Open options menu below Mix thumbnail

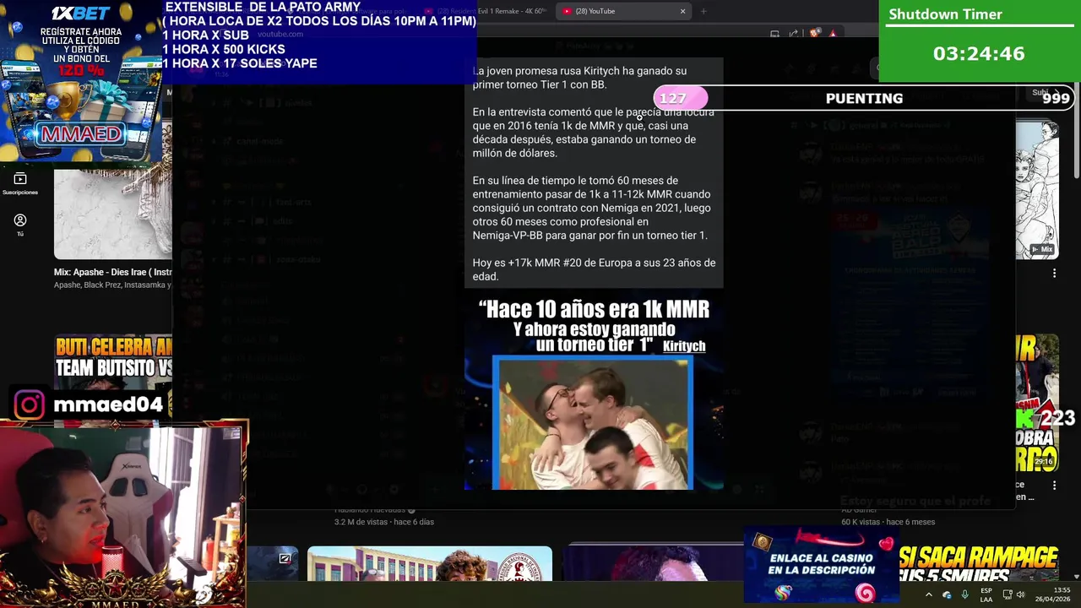1054,274
